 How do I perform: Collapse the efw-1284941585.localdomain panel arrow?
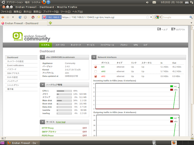pos(42,57)
